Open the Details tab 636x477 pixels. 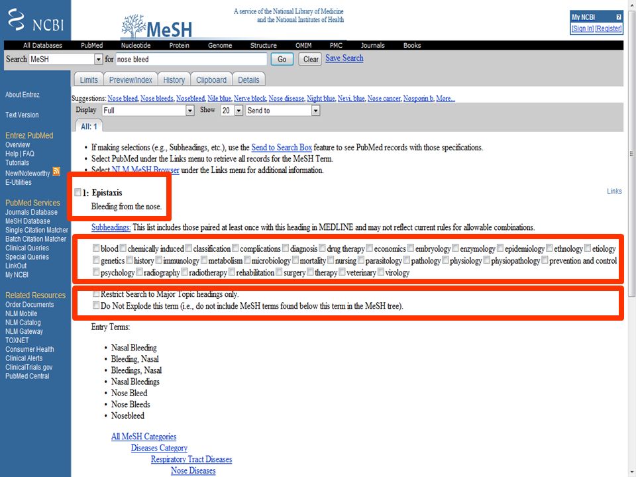pyautogui.click(x=248, y=80)
